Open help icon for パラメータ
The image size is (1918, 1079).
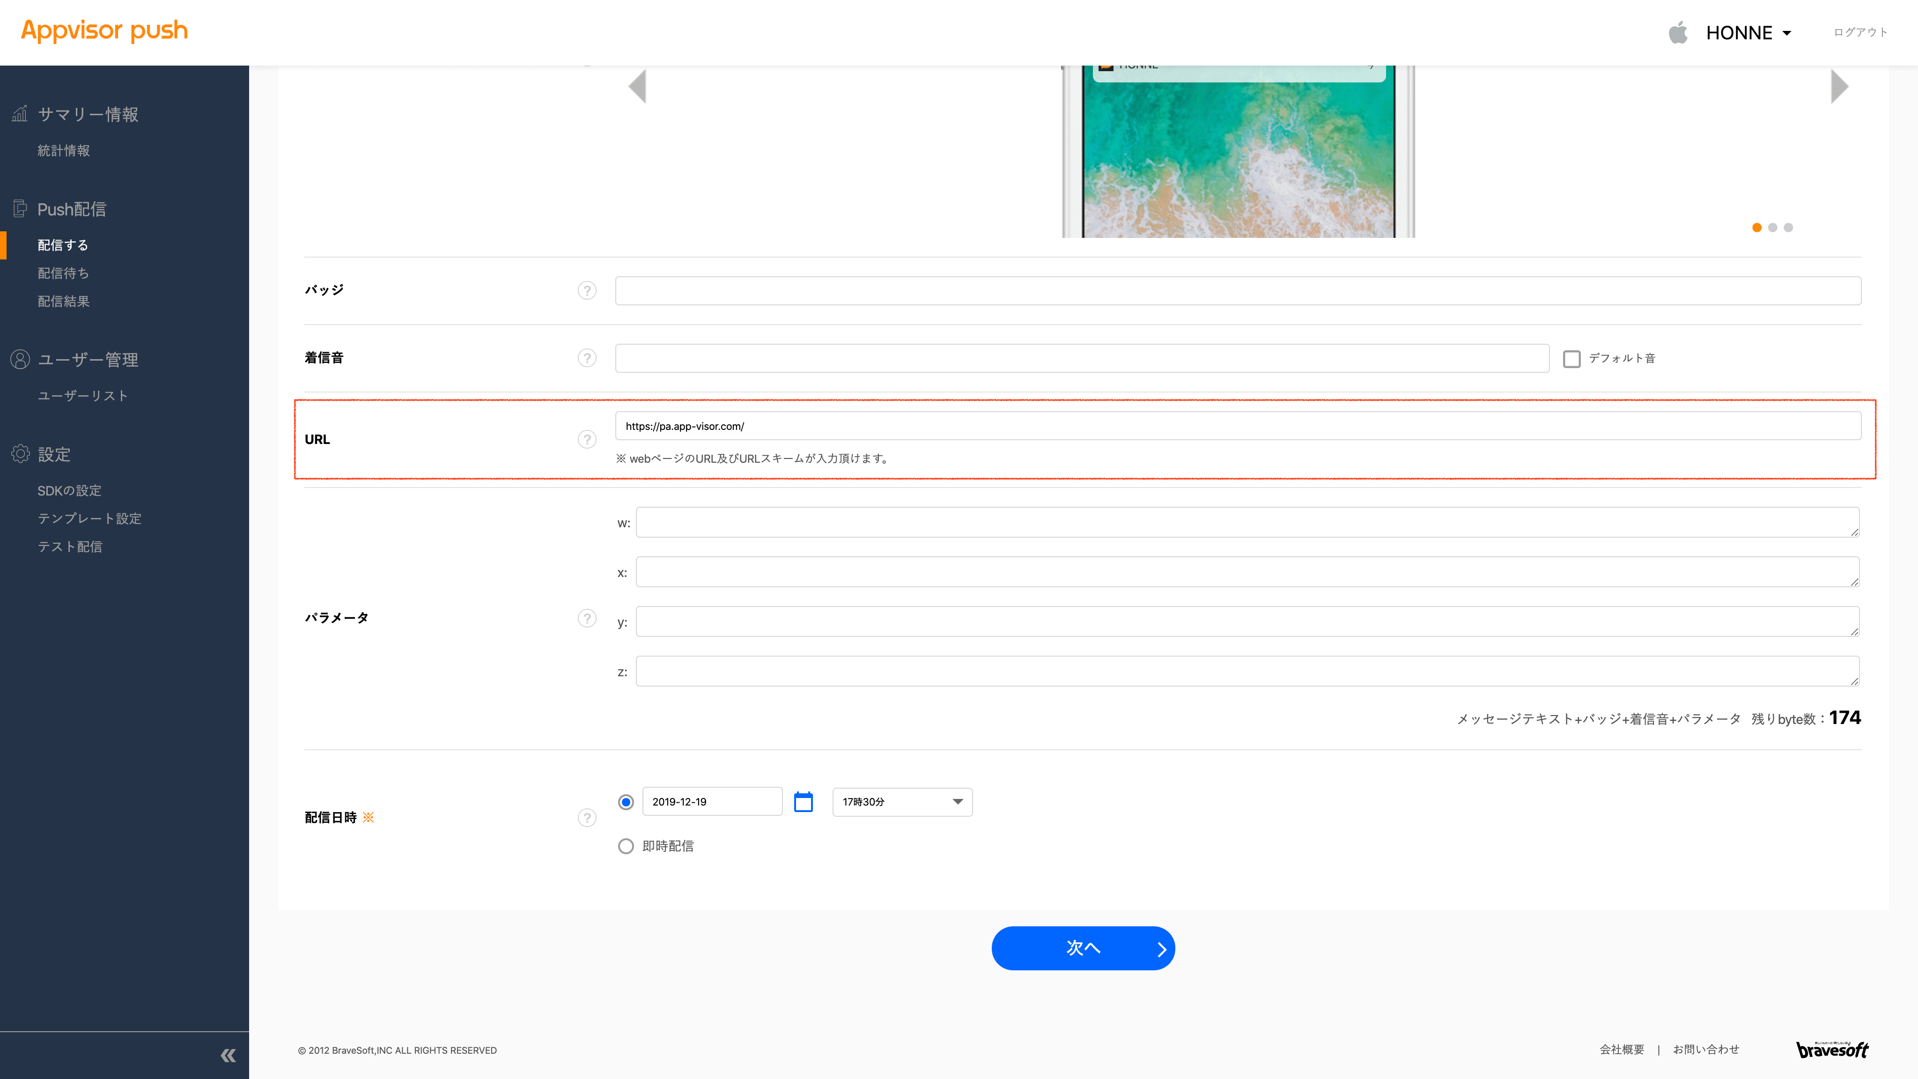(x=587, y=618)
